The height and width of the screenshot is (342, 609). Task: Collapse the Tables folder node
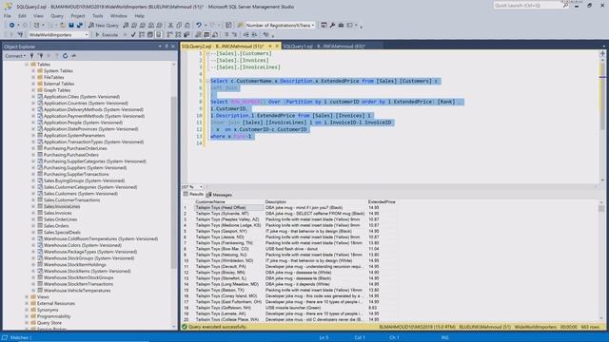[27, 65]
